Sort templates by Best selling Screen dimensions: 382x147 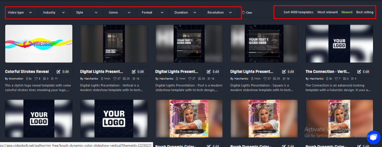(x=365, y=12)
